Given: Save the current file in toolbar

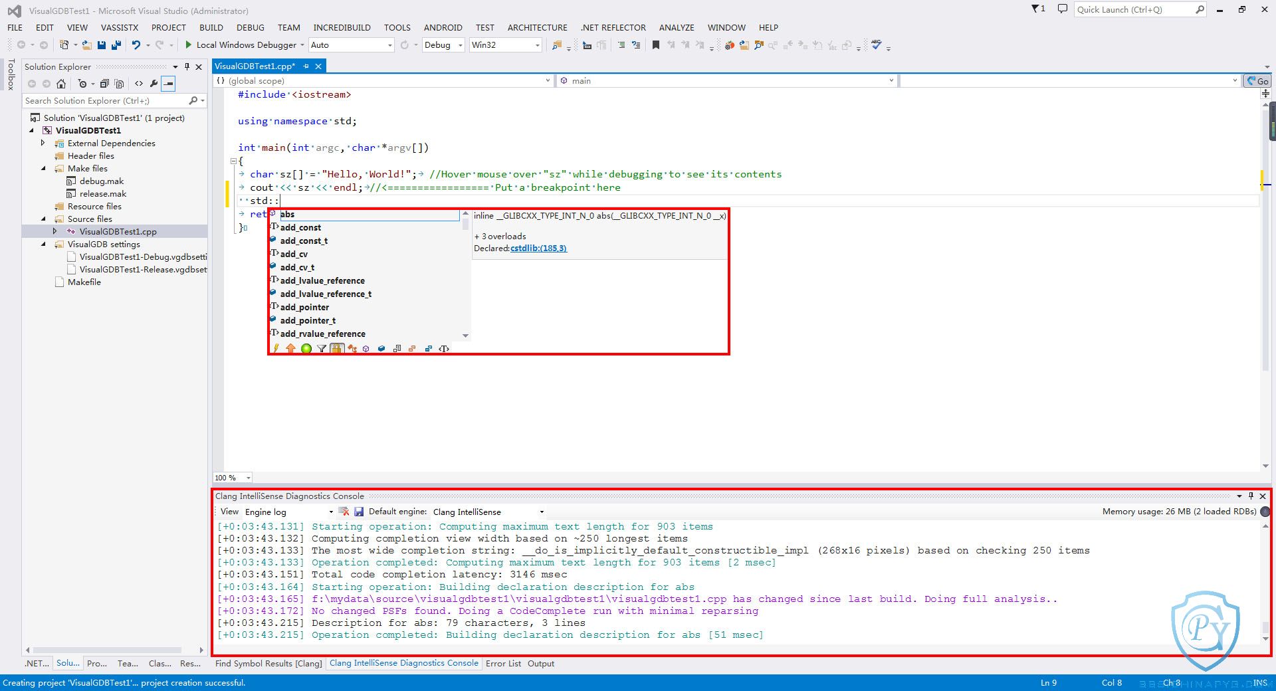Looking at the screenshot, I should pyautogui.click(x=102, y=45).
